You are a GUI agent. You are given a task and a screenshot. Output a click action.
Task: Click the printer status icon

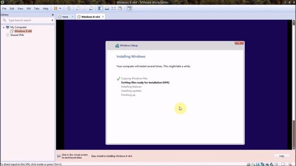click(267, 165)
